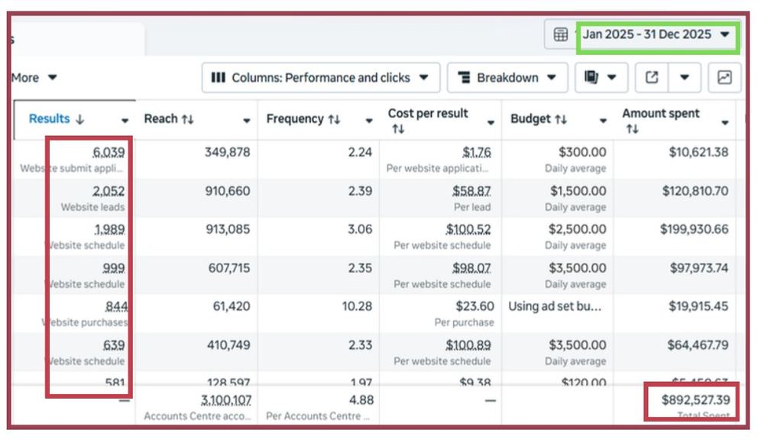Click the 3,100,107 total reach value

point(227,400)
